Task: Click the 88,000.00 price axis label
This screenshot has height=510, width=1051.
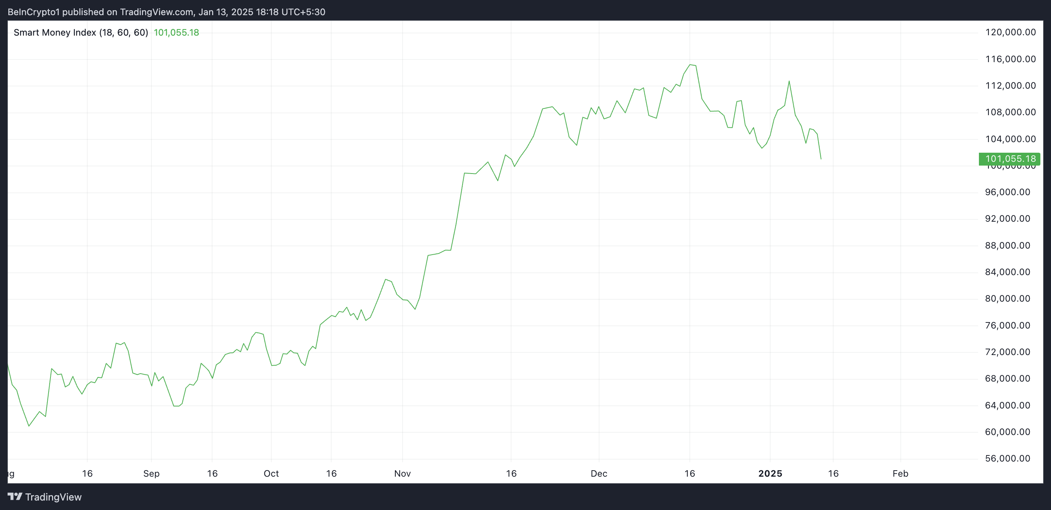Action: pyautogui.click(x=1007, y=245)
